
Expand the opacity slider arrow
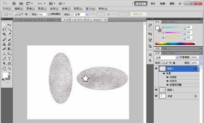tap(200, 57)
